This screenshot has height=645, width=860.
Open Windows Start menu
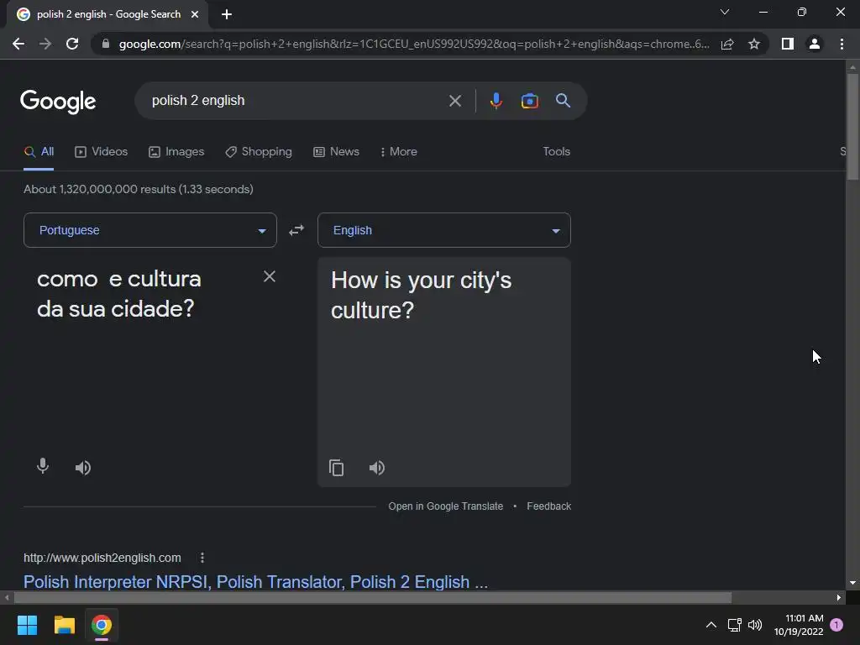point(27,625)
